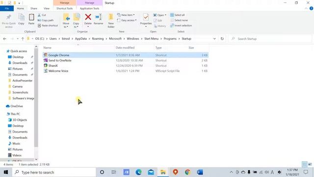314x177 pixels.
Task: Click Copy path in the Clipboard group
Action: pyautogui.click(x=46, y=20)
